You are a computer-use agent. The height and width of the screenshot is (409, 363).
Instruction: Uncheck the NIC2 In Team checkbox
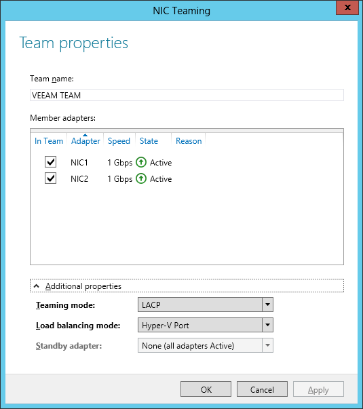click(x=50, y=178)
